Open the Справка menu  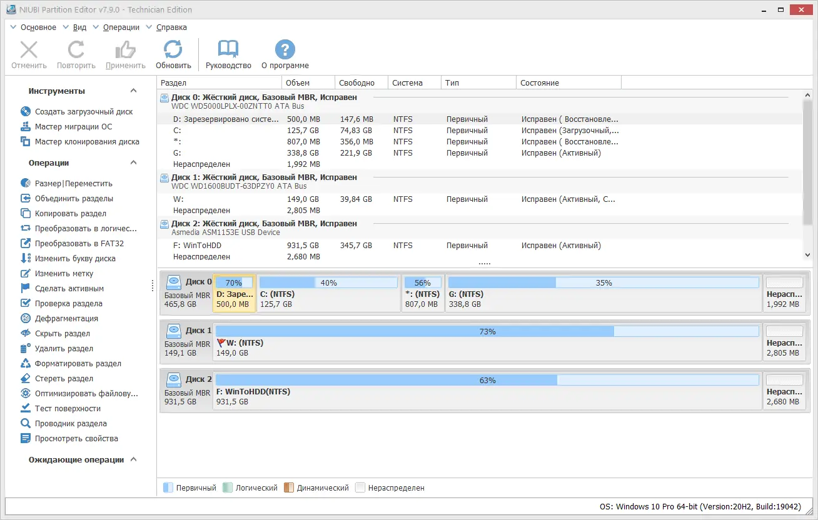point(173,27)
